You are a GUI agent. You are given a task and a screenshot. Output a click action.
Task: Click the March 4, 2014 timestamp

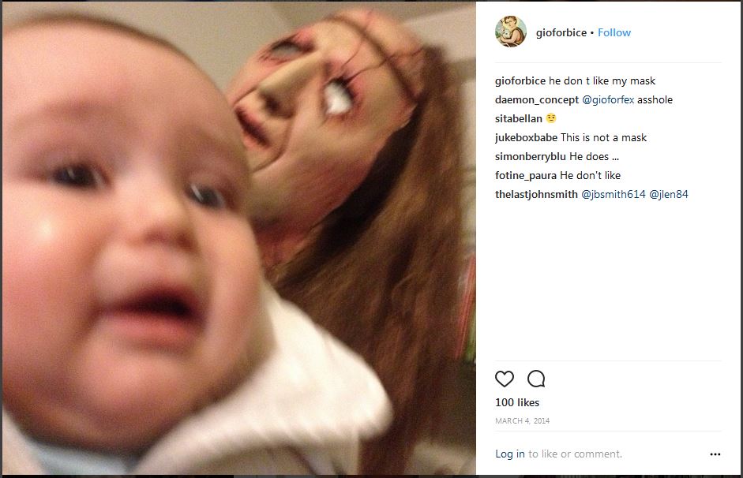522,420
